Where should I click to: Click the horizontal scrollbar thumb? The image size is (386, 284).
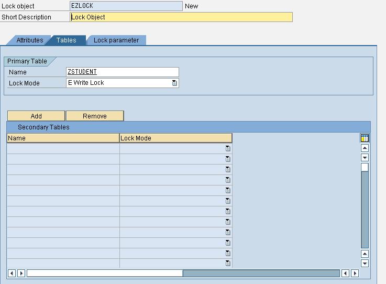[105, 273]
